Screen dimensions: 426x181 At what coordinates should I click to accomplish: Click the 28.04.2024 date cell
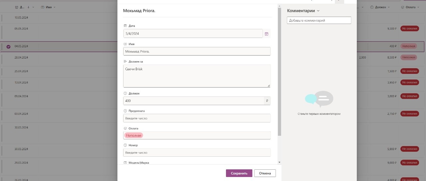coord(21,58)
